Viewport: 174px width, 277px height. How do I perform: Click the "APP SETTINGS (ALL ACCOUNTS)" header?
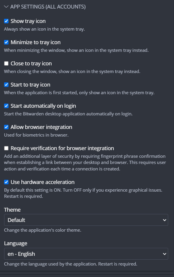[x=48, y=6]
